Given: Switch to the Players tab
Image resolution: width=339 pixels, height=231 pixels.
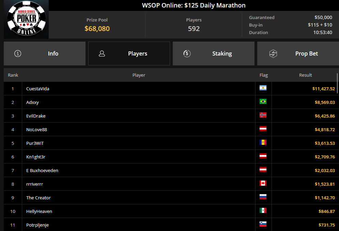Looking at the screenshot, I should pyautogui.click(x=129, y=53).
